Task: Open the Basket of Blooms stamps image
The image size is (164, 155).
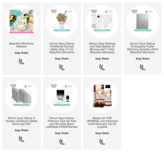Action: pyautogui.click(x=102, y=21)
